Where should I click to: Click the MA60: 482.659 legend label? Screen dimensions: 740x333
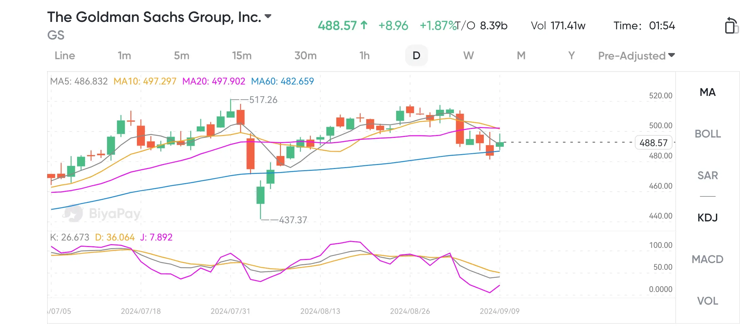tap(282, 81)
